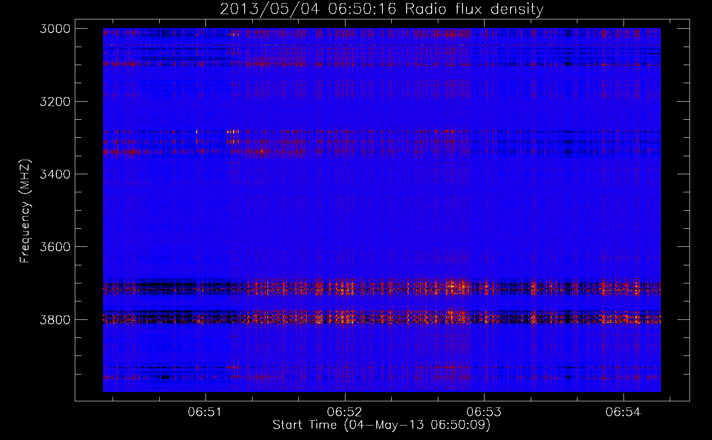The image size is (712, 440).
Task: Click the "Frequency (MHZ)" axis label
Action: (x=25, y=211)
